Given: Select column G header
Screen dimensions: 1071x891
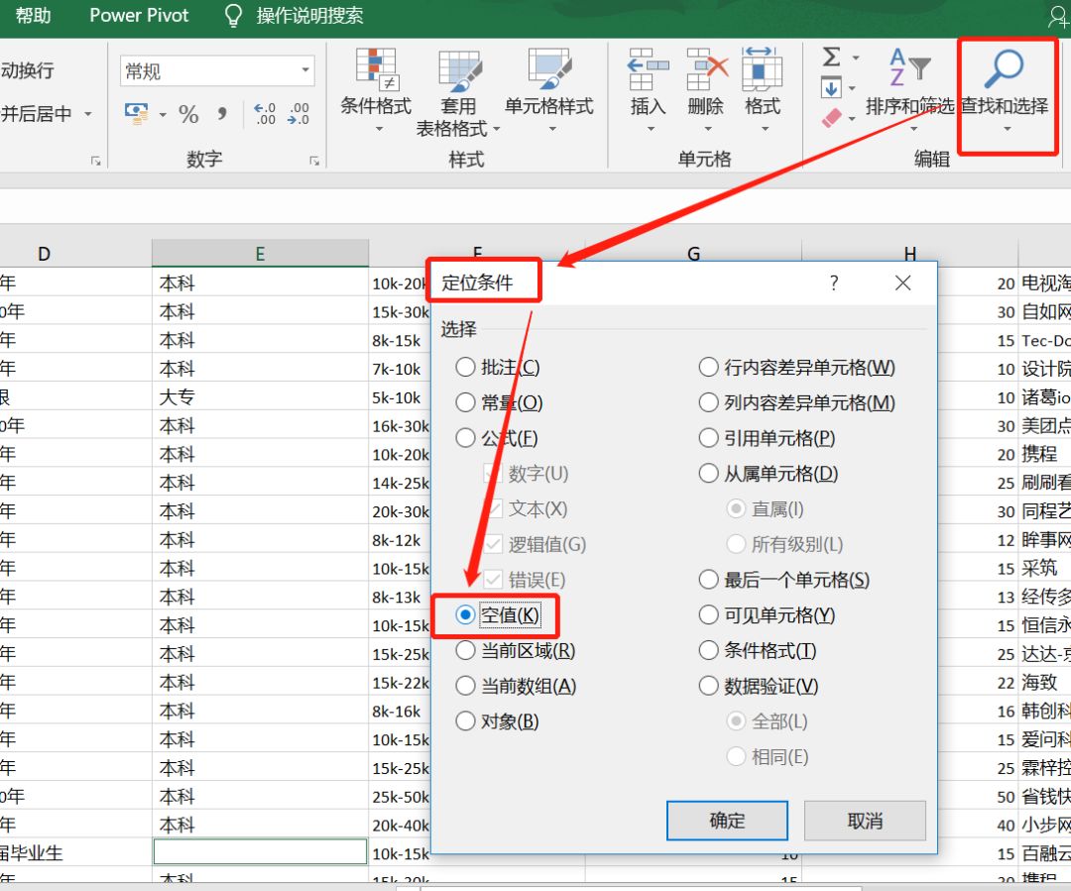Looking at the screenshot, I should pos(693,254).
